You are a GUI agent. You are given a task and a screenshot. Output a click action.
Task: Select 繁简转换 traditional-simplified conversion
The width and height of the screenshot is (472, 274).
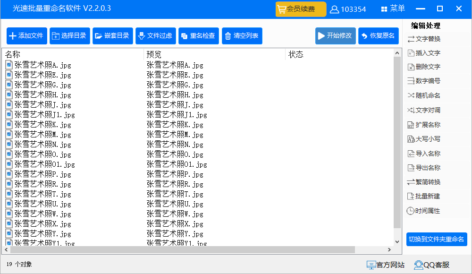[x=424, y=182]
